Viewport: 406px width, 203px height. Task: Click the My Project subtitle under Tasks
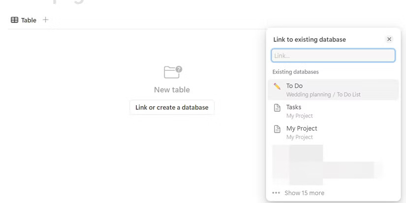[300, 116]
